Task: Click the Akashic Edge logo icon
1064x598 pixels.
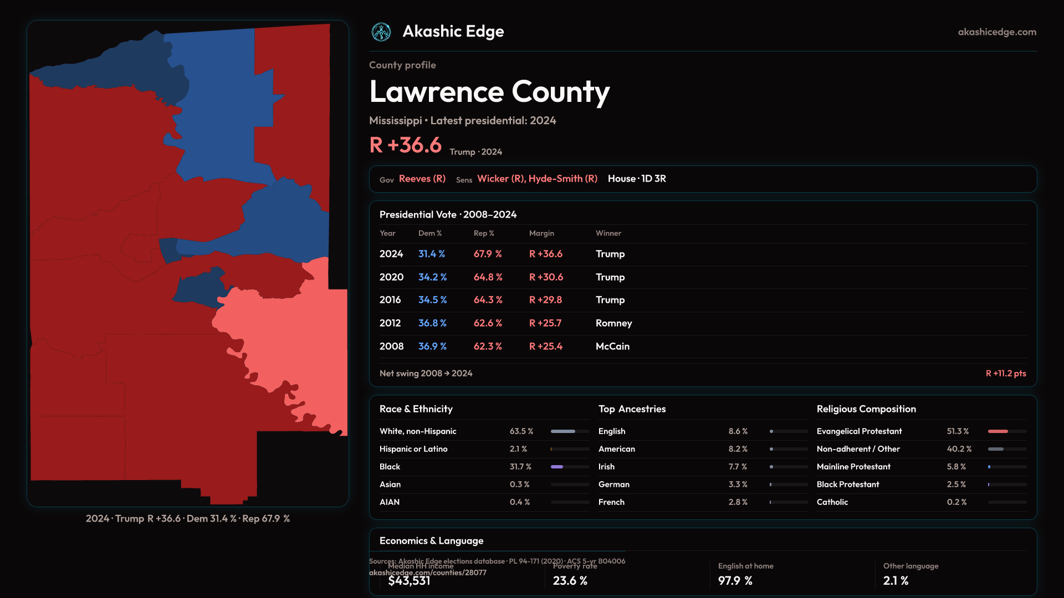Action: click(x=381, y=32)
